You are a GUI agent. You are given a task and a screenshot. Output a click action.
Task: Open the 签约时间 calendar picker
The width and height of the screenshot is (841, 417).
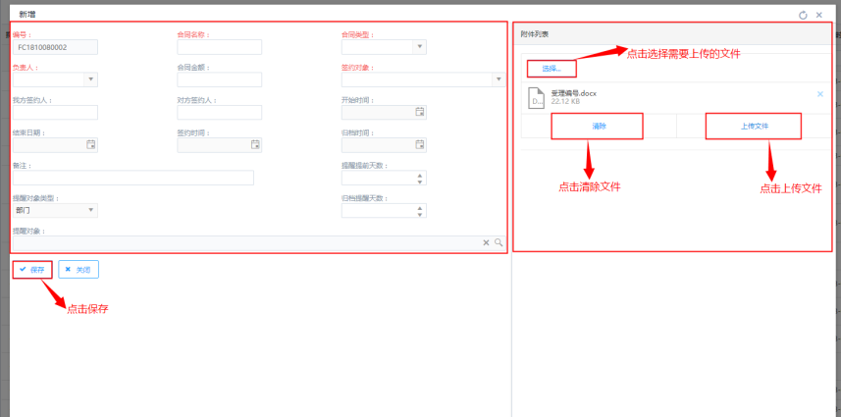255,144
